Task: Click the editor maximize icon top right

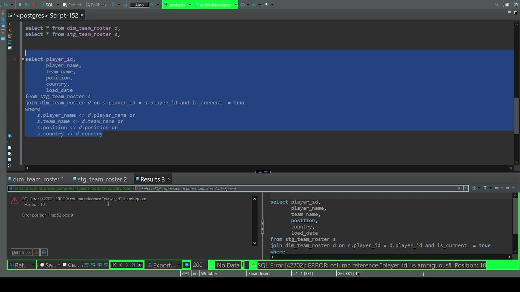Action: [515, 13]
